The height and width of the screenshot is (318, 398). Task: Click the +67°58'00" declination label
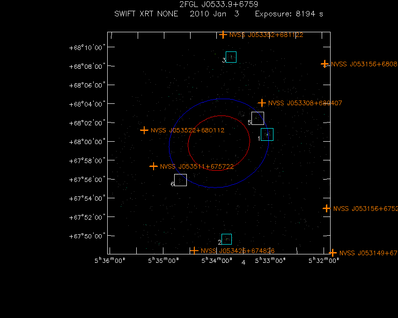(x=87, y=161)
